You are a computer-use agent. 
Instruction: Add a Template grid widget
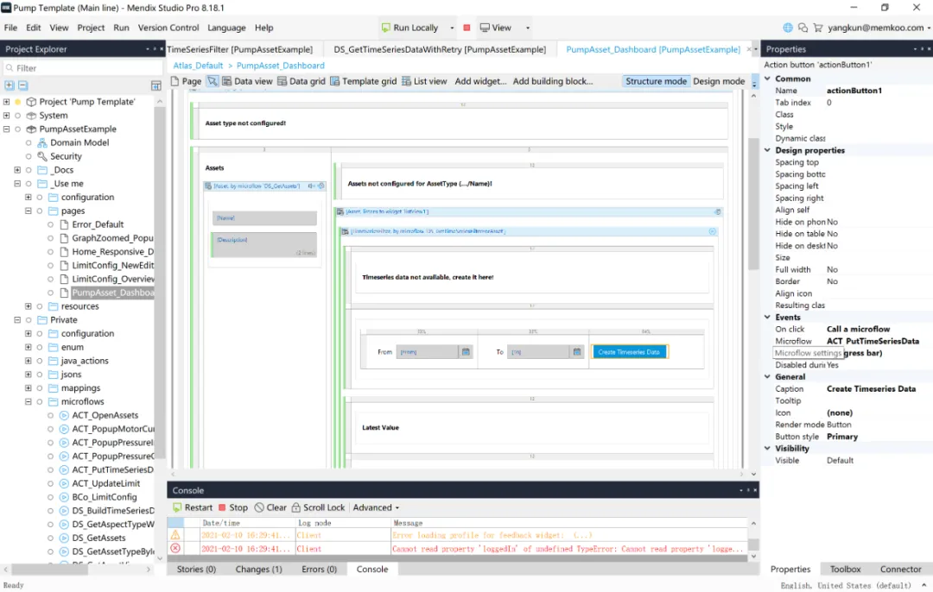point(363,81)
